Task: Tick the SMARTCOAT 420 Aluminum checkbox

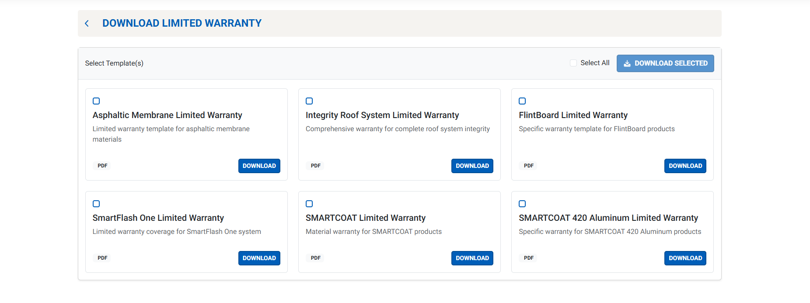Action: [522, 204]
